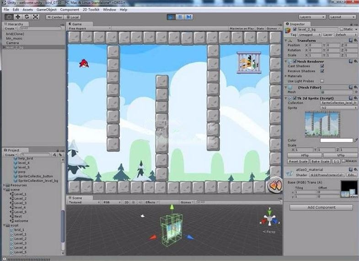359x261 pixels.
Task: Expand the Resources folder
Action: point(4,185)
